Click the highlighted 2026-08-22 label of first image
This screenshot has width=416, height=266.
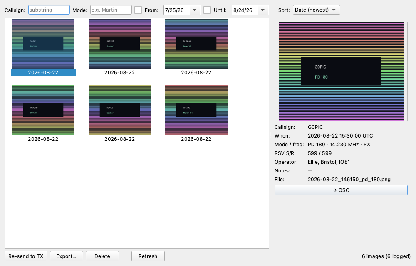click(43, 73)
